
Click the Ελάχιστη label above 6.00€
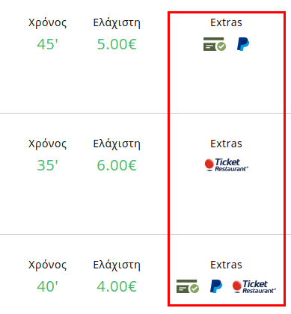tap(117, 144)
